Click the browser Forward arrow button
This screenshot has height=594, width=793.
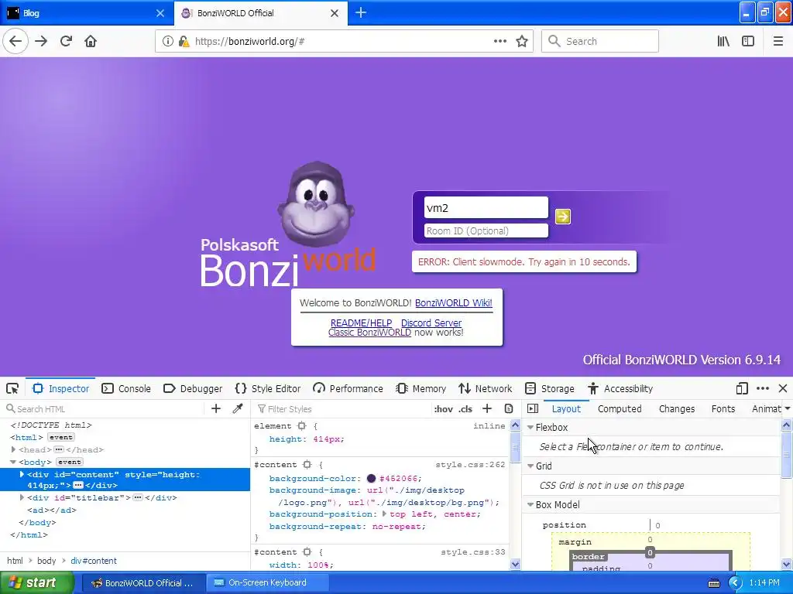coord(41,41)
